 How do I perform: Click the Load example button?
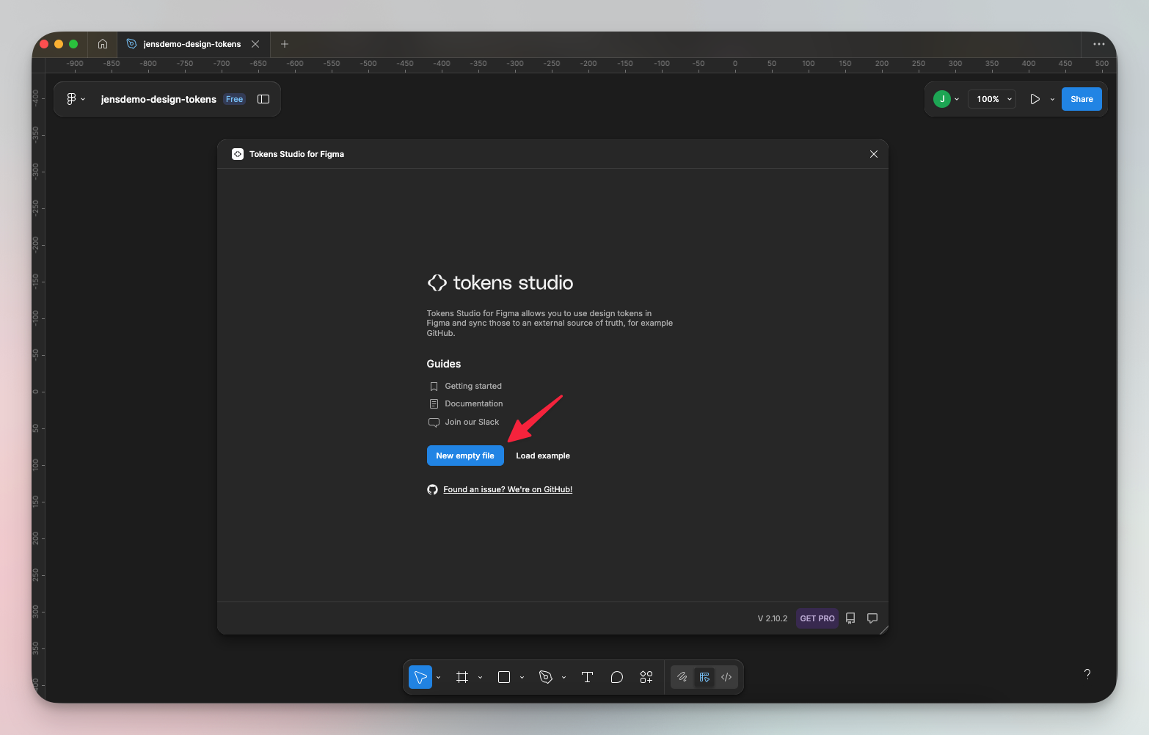tap(543, 456)
